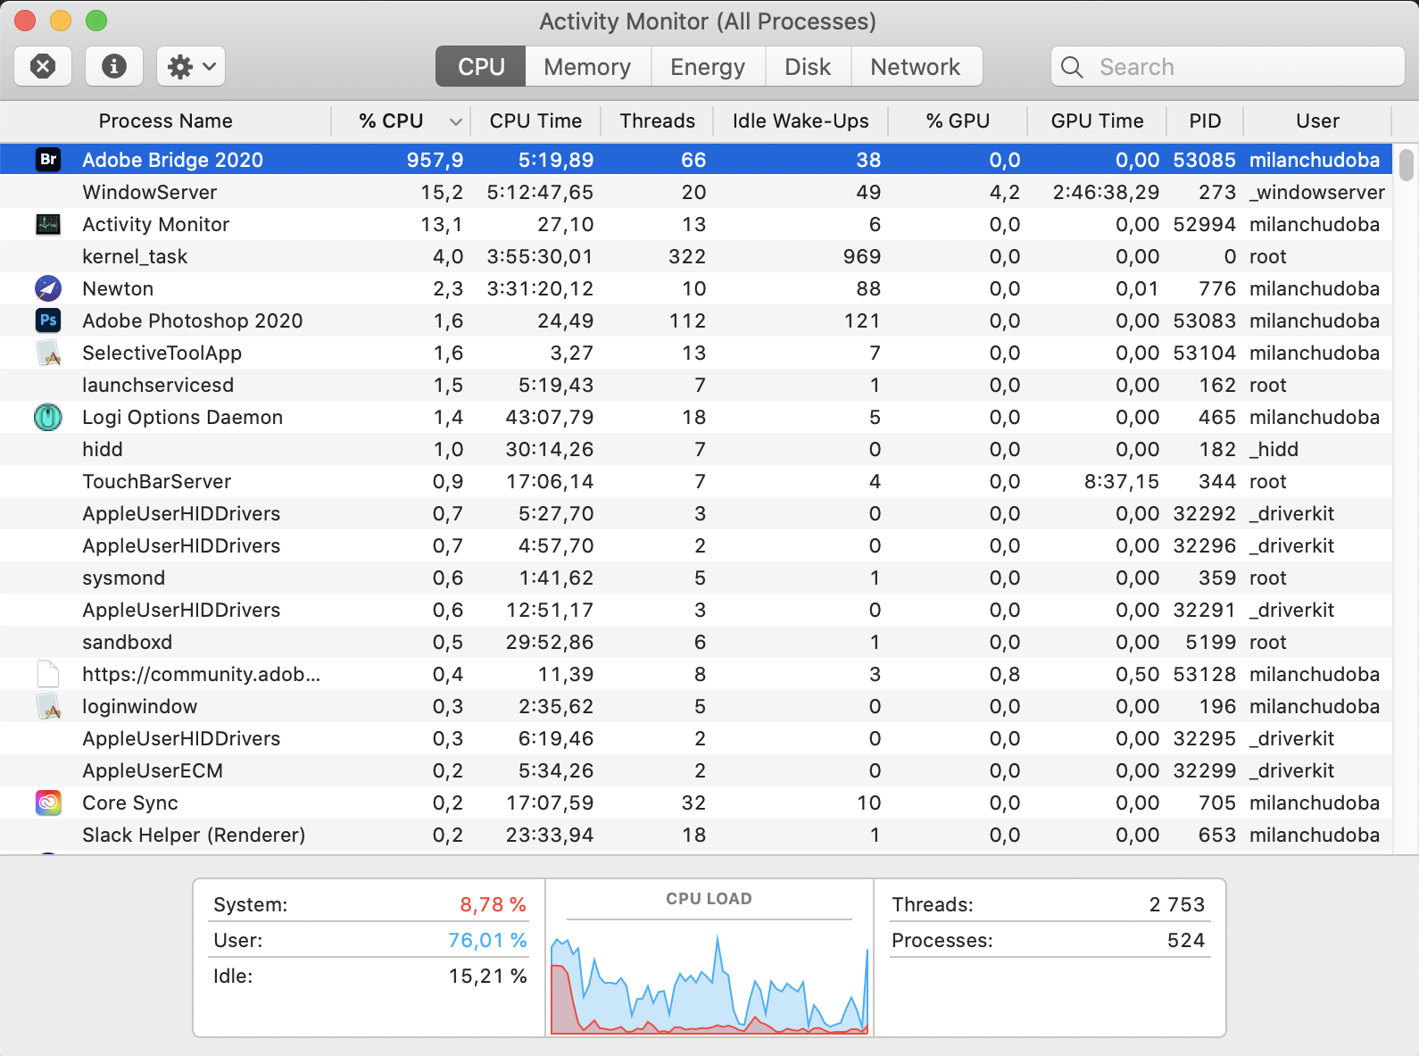The height and width of the screenshot is (1056, 1419).
Task: Sort by Threads column header
Action: [x=658, y=121]
